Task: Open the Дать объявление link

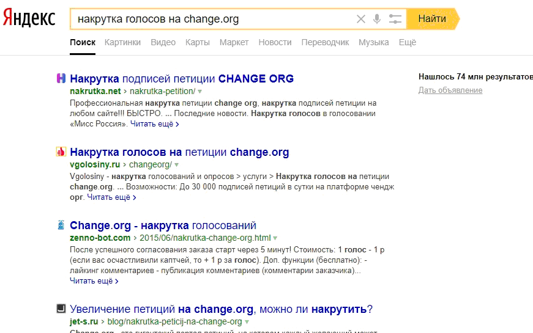Action: tap(450, 90)
